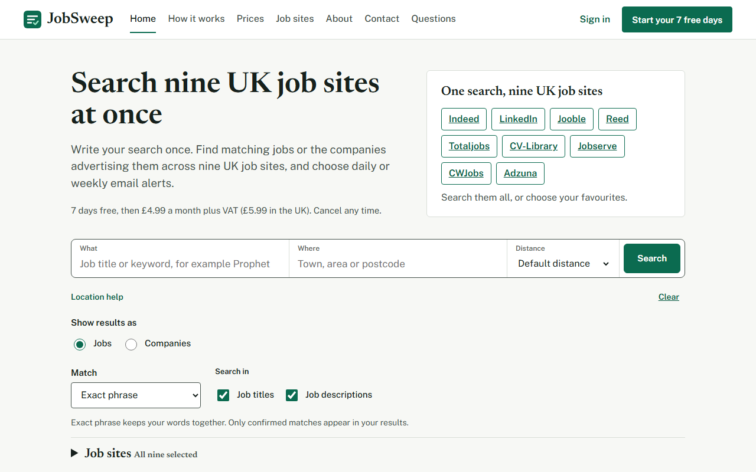The image size is (756, 472).
Task: Open the Jobserve job site link
Action: point(597,146)
